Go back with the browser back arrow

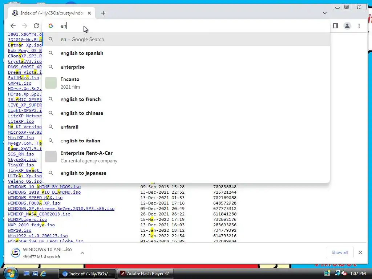[13, 26]
